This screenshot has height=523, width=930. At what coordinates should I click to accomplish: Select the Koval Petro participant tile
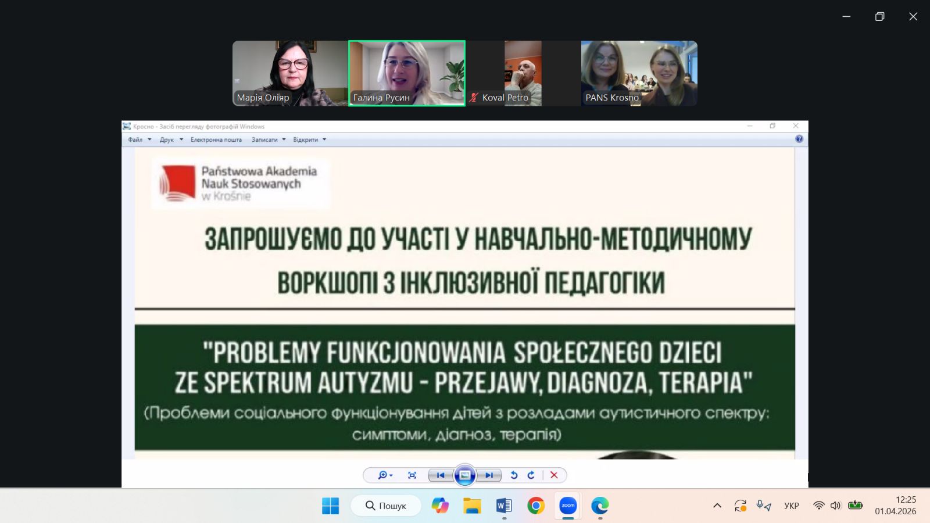click(523, 73)
